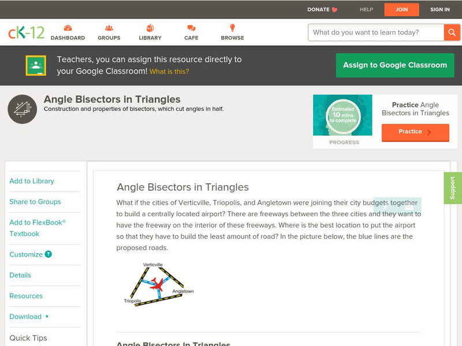
Task: Click Add to FlexBook Textbook
Action: tap(38, 228)
